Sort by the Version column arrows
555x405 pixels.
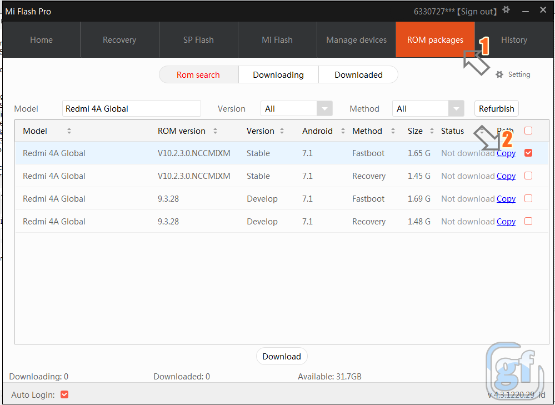(282, 131)
